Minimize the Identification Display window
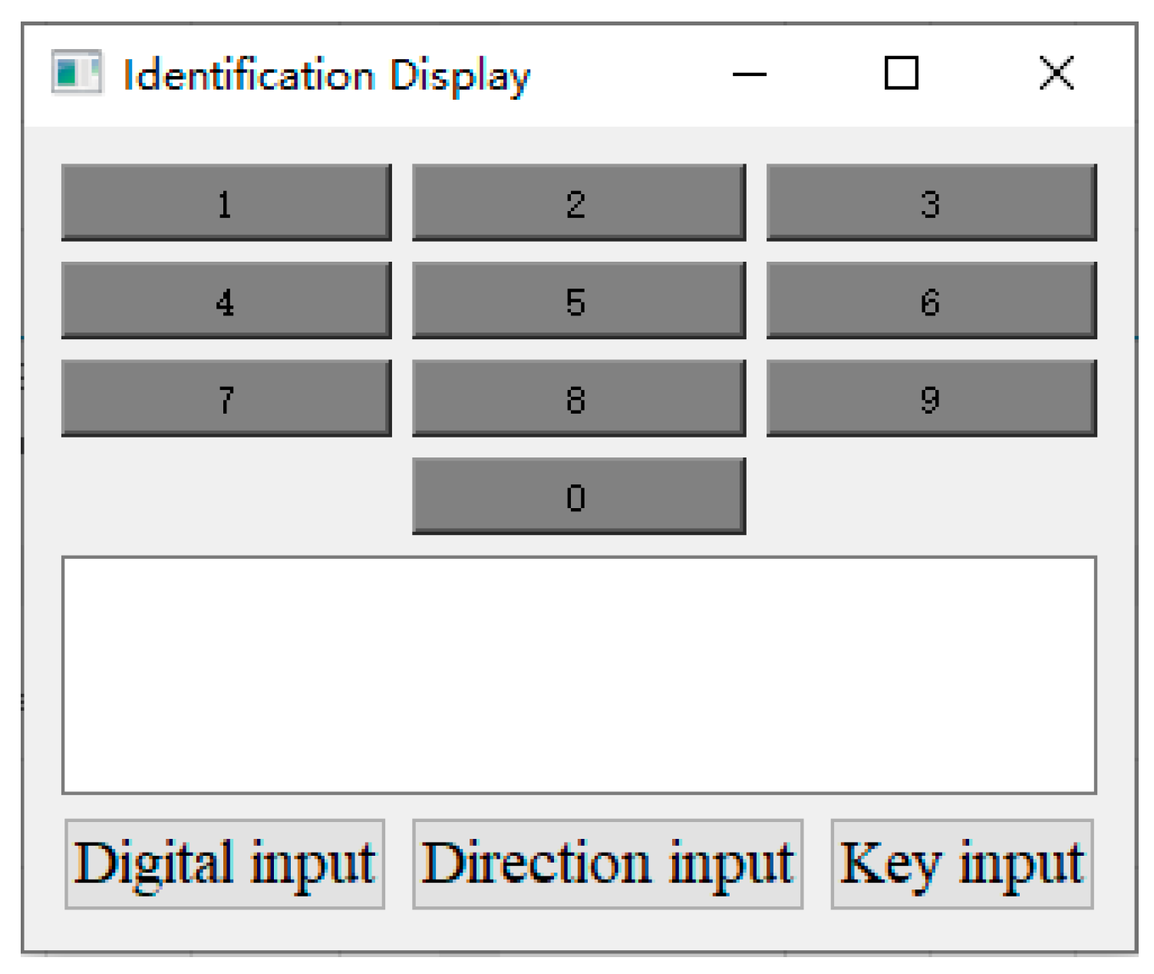1154x974 pixels. click(749, 74)
